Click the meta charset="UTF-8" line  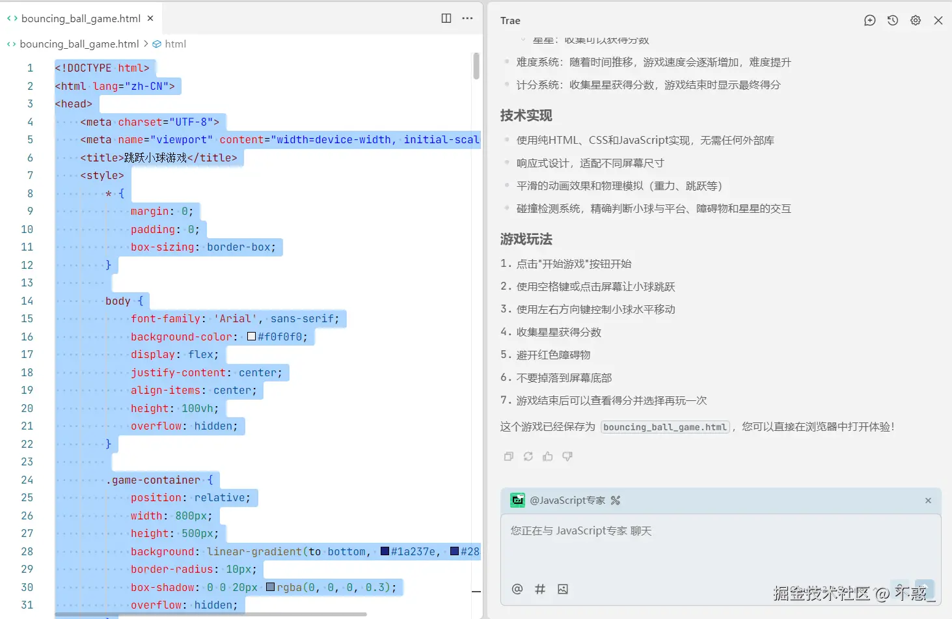[150, 122]
